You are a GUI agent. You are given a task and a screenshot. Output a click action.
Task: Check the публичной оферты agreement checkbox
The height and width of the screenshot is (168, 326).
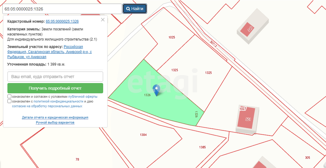(10, 97)
